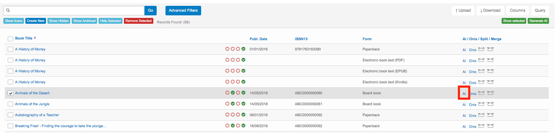Click the magnifier icon in the search box

point(8,11)
